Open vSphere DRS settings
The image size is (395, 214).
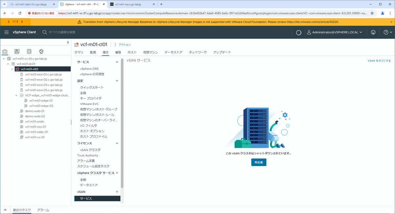click(x=89, y=69)
